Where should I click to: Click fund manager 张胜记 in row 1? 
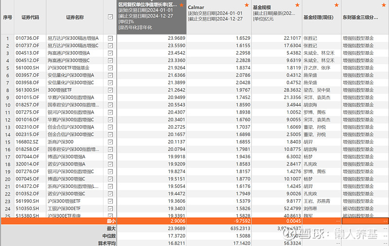310,38
